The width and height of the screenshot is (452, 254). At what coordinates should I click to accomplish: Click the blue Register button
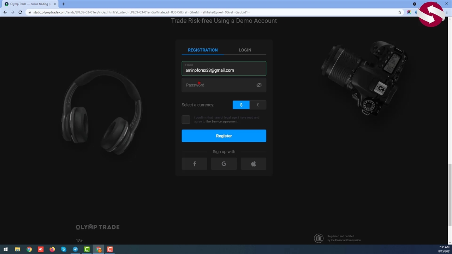[224, 136]
